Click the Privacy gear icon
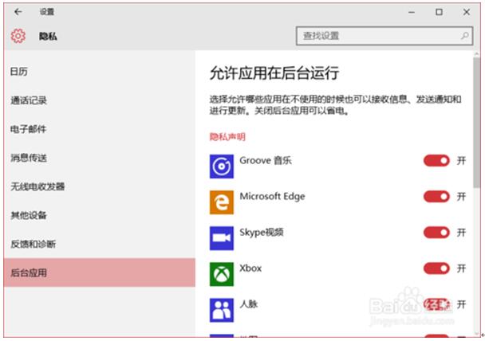The image size is (485, 341). [18, 36]
